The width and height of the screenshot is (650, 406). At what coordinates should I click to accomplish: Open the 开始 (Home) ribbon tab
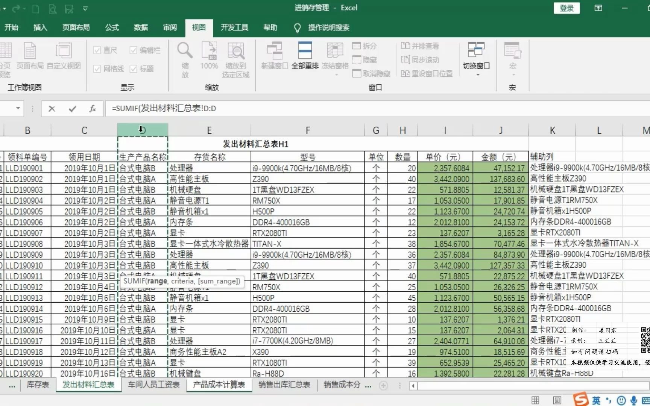click(x=11, y=27)
